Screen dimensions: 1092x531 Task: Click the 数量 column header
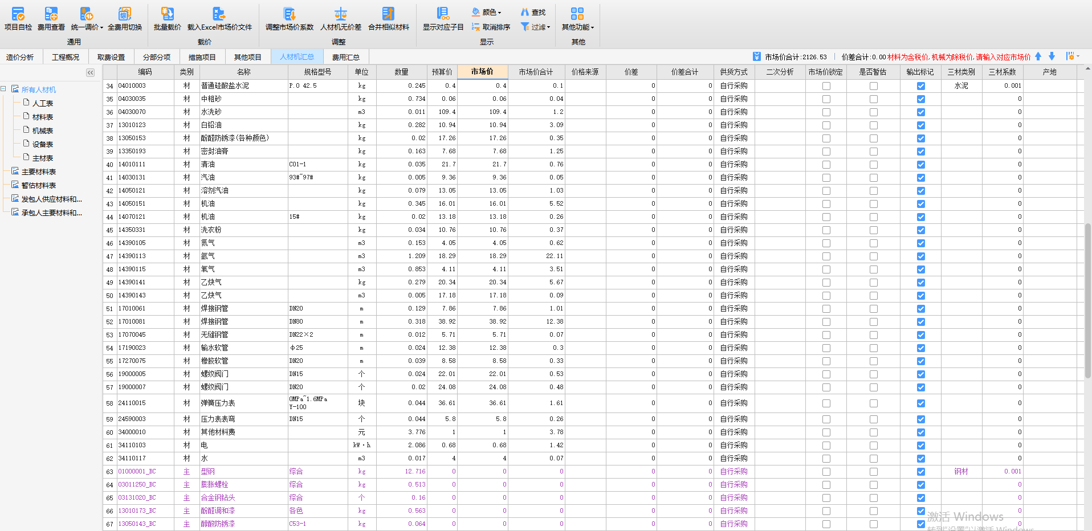click(x=401, y=72)
